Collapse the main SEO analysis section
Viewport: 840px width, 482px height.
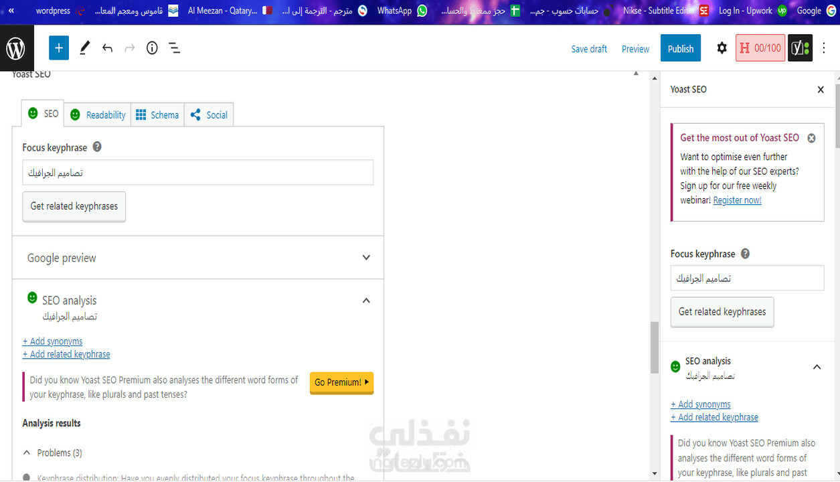coord(366,301)
